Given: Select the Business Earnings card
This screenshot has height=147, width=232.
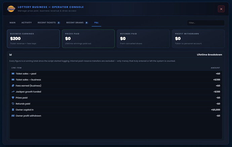Looking at the screenshot, I should point(33,39).
